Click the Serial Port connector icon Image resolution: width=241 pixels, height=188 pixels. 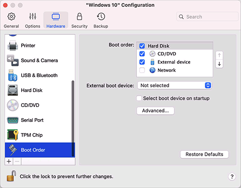point(13,120)
